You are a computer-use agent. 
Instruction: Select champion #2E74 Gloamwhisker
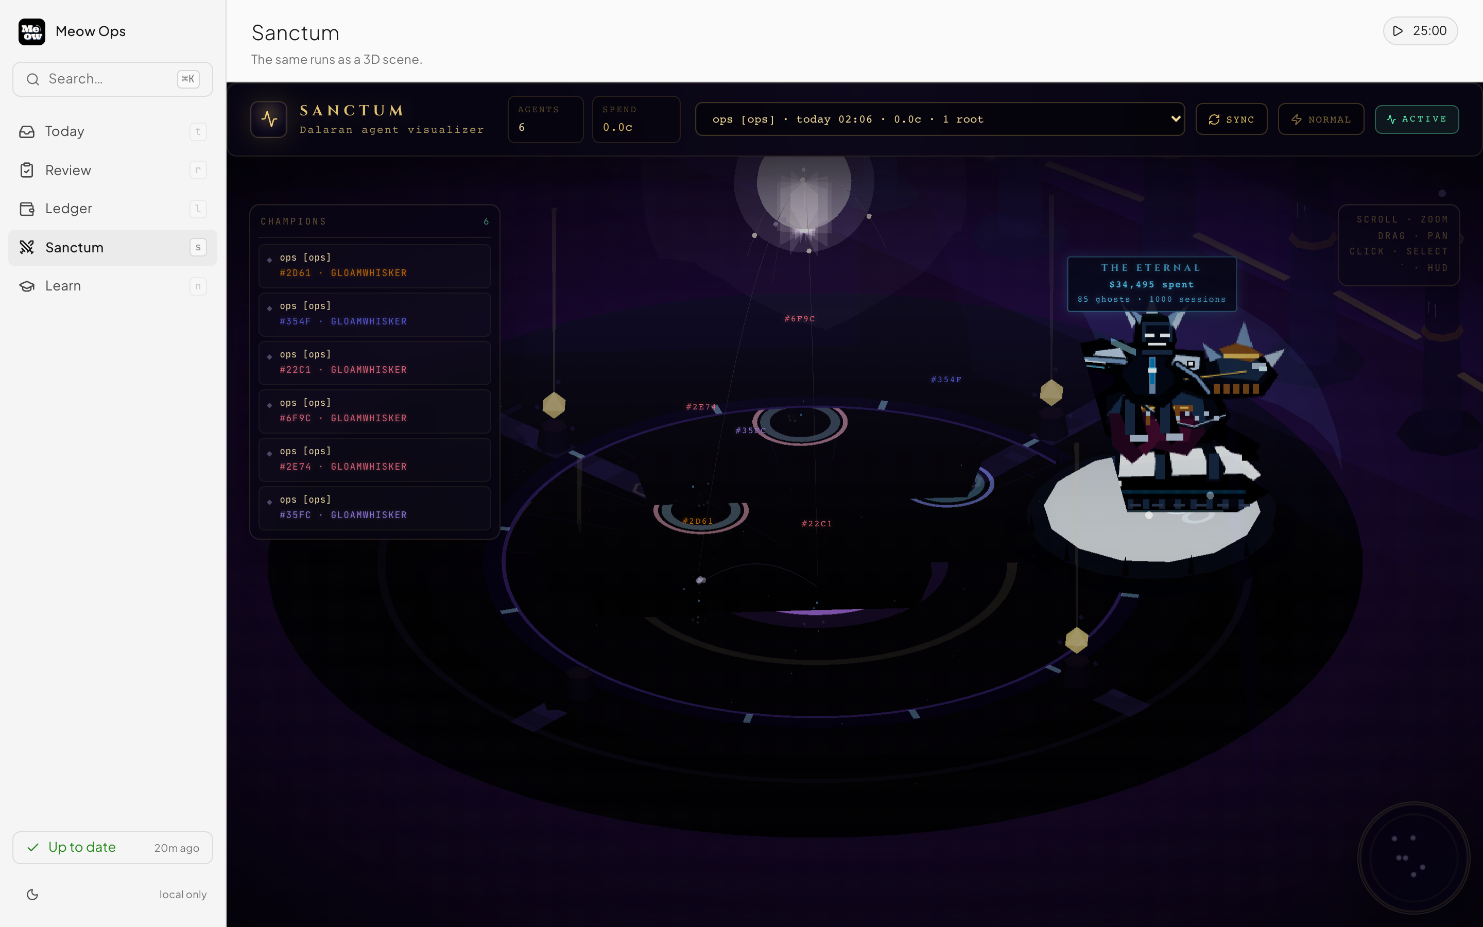374,459
